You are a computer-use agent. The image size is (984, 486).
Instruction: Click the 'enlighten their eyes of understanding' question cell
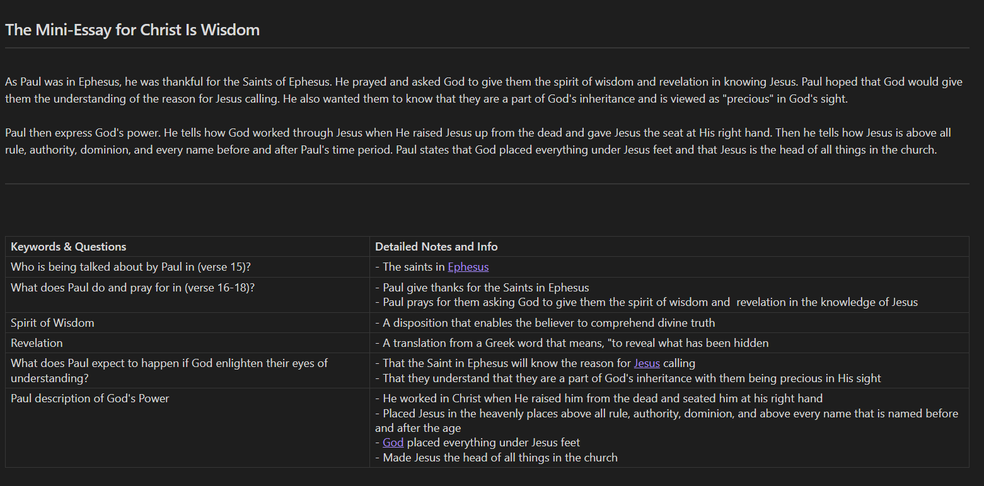pos(169,370)
